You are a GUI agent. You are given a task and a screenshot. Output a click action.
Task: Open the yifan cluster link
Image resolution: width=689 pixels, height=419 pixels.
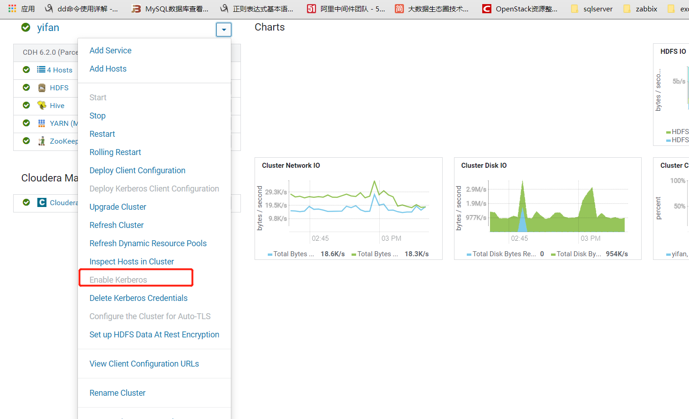pos(48,28)
